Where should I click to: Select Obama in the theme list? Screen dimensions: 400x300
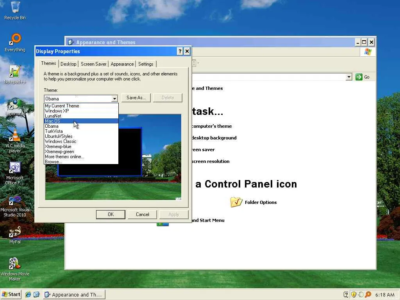[x=81, y=126]
